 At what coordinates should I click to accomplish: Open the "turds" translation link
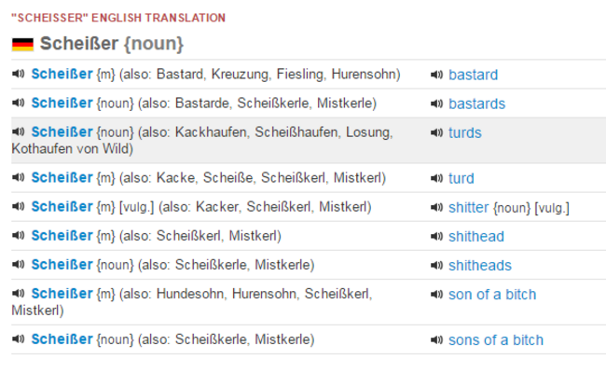[x=465, y=132]
